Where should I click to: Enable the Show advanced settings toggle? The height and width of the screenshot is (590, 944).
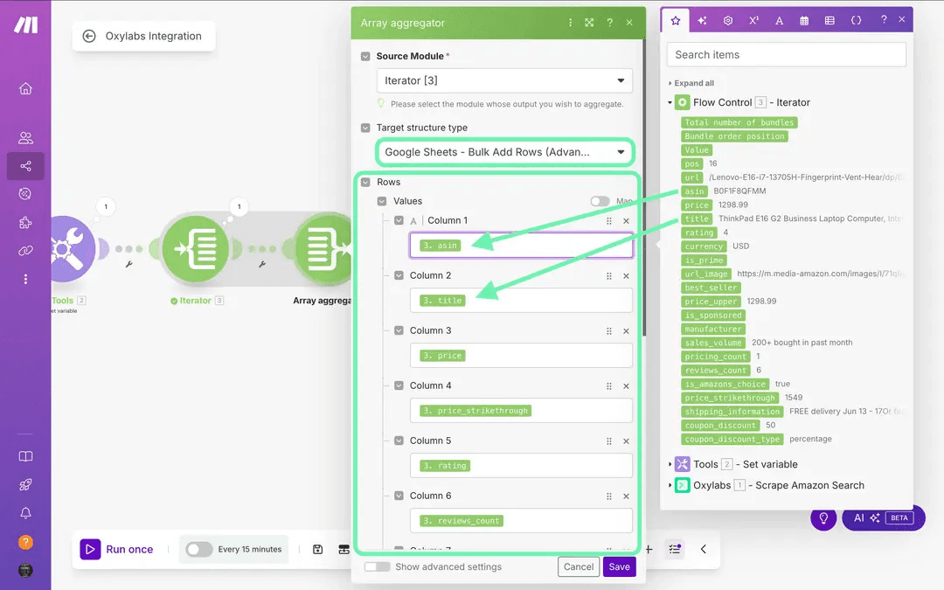point(377,566)
